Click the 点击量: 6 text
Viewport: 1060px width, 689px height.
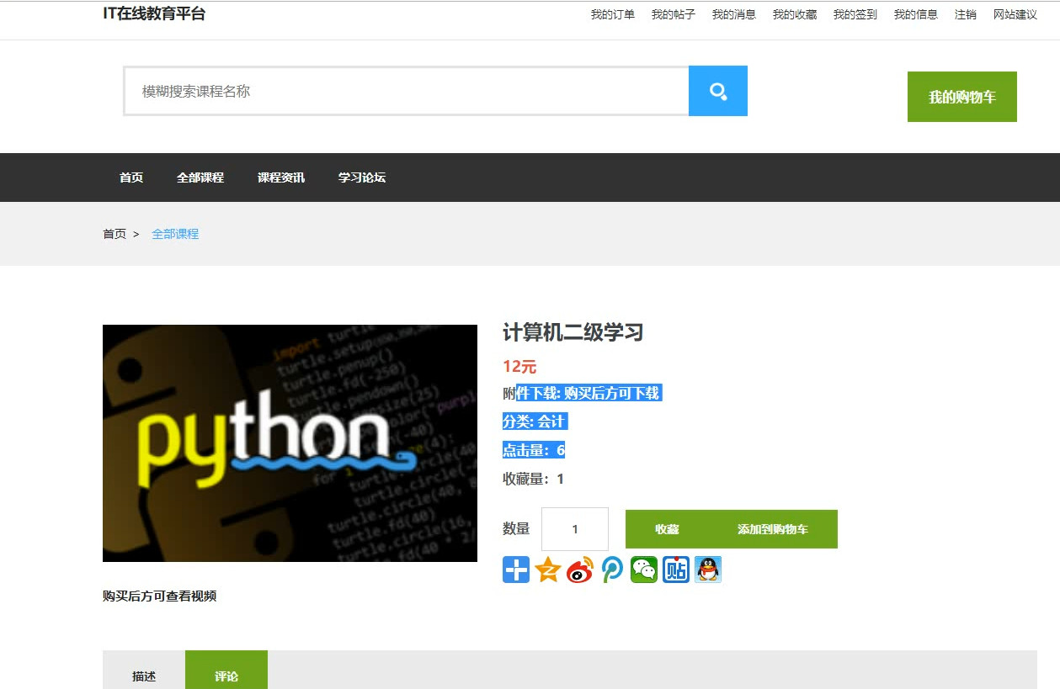click(534, 450)
